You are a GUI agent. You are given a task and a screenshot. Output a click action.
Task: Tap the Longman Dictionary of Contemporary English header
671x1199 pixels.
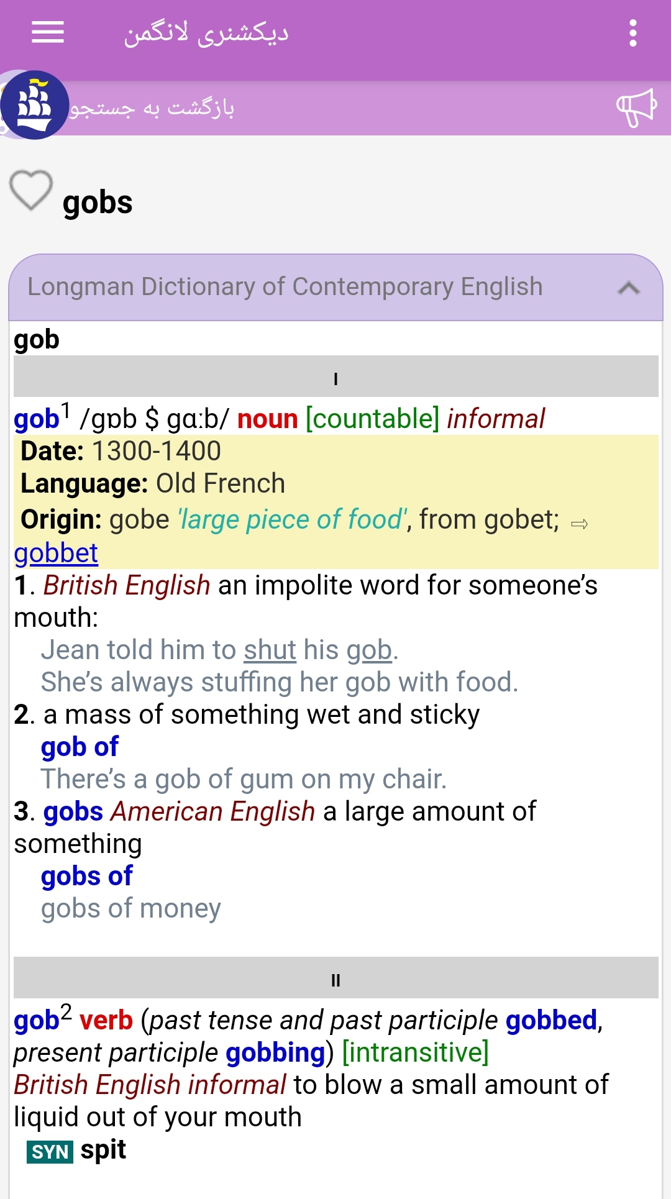pyautogui.click(x=285, y=287)
